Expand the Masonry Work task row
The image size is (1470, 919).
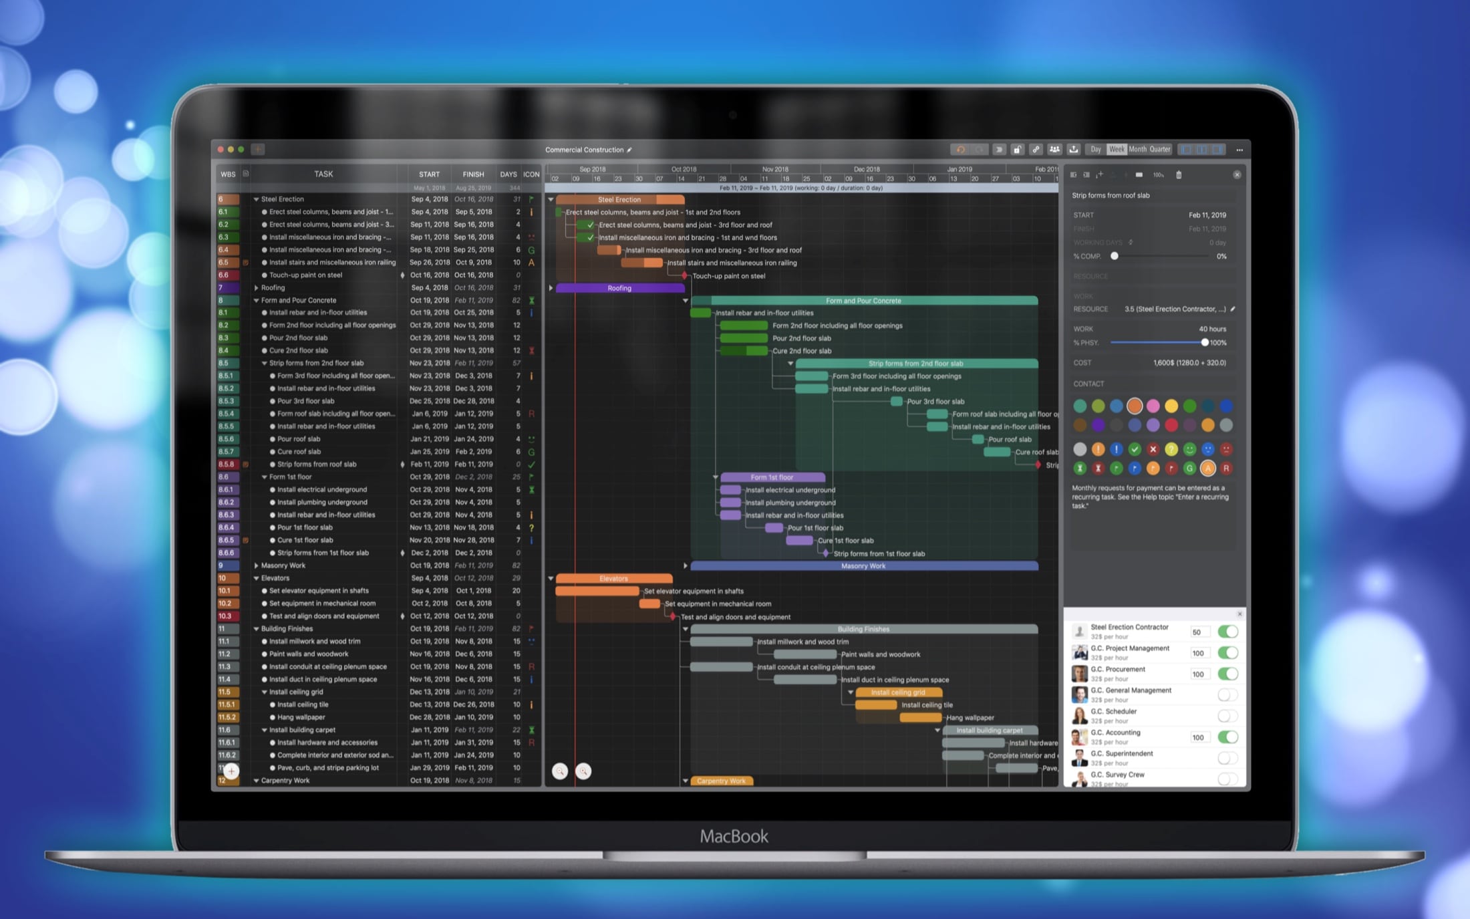[256, 565]
